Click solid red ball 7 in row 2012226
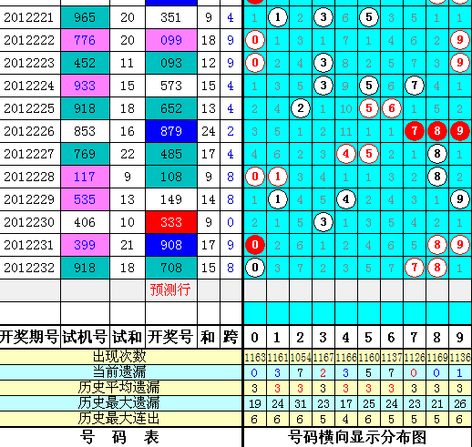Screen dimensions: 472x447 click(415, 131)
